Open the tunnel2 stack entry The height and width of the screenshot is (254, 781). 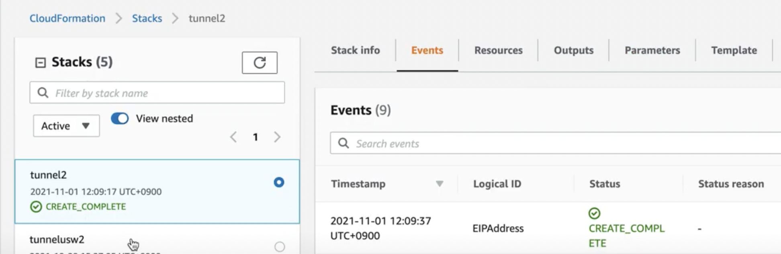tap(157, 191)
